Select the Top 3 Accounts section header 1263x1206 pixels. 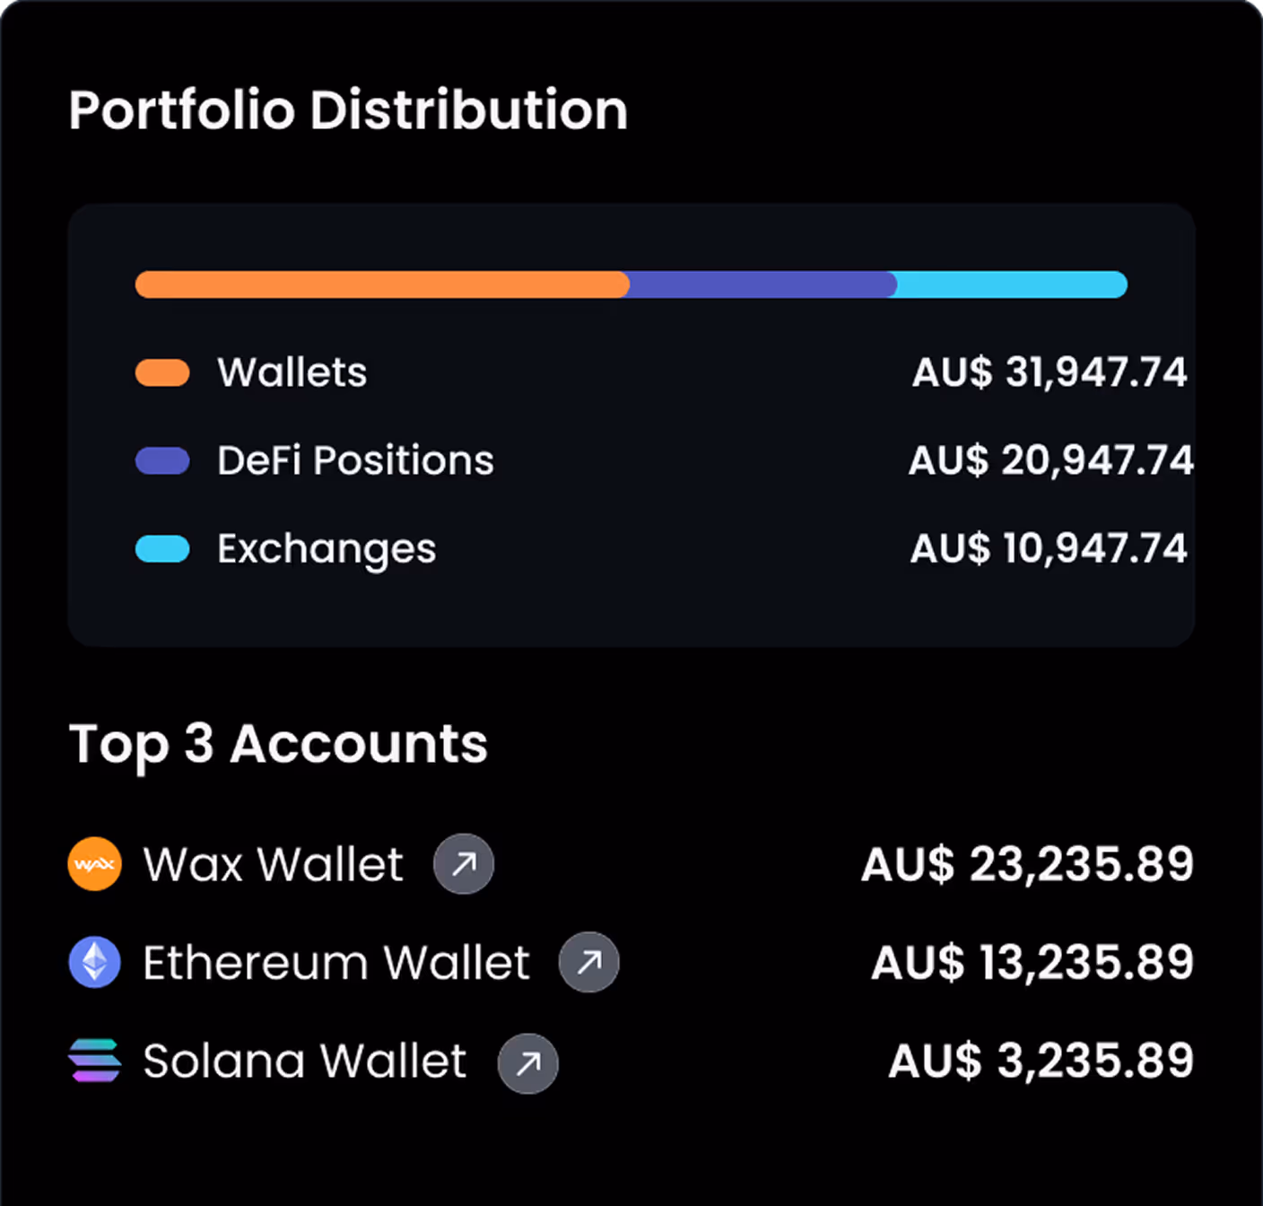(279, 743)
